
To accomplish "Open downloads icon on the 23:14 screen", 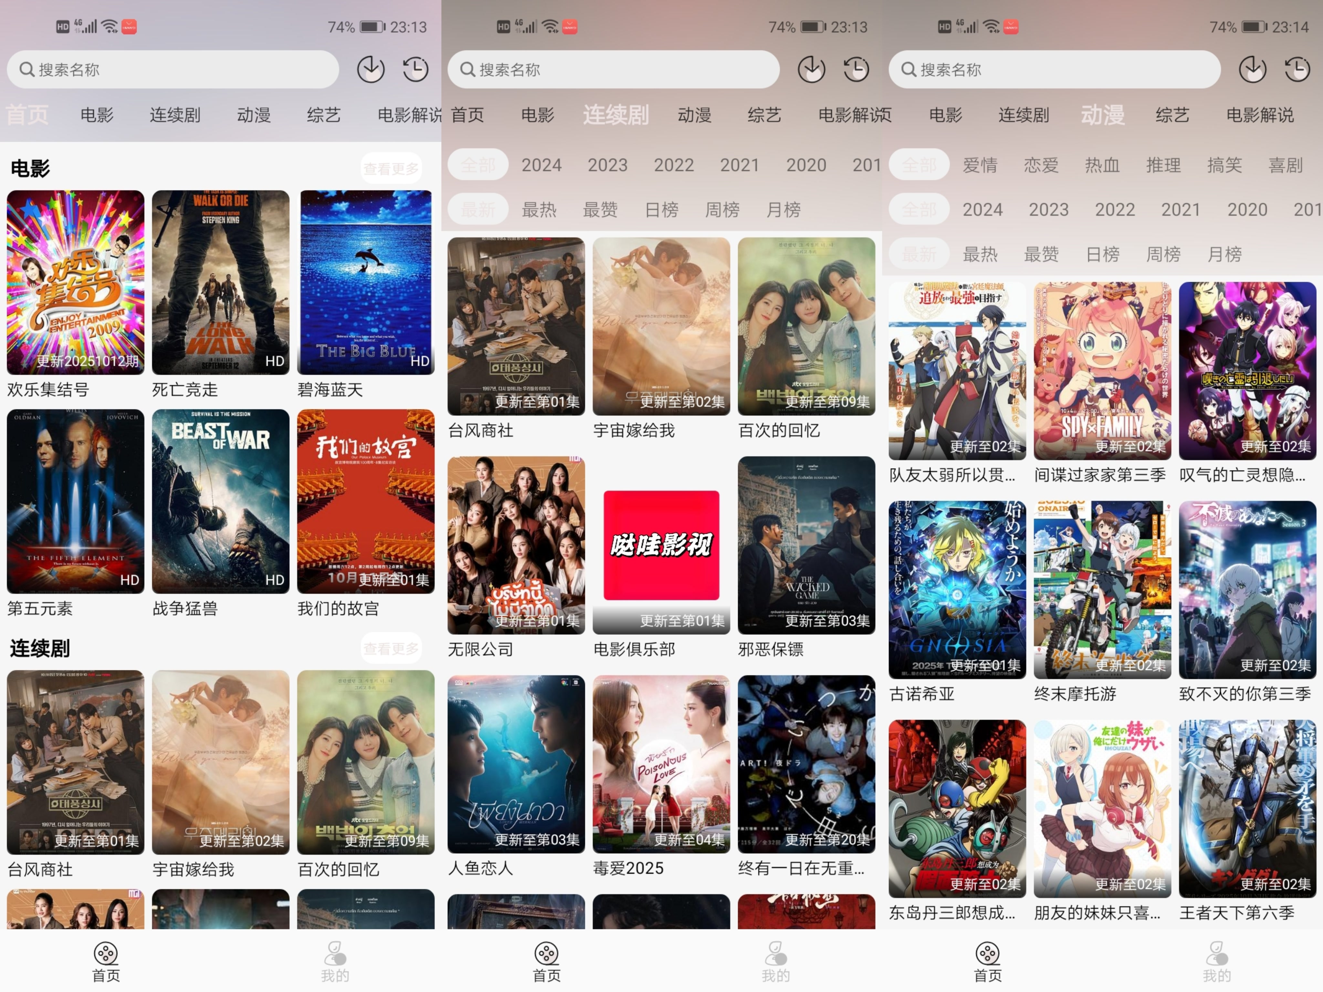I will (1252, 69).
